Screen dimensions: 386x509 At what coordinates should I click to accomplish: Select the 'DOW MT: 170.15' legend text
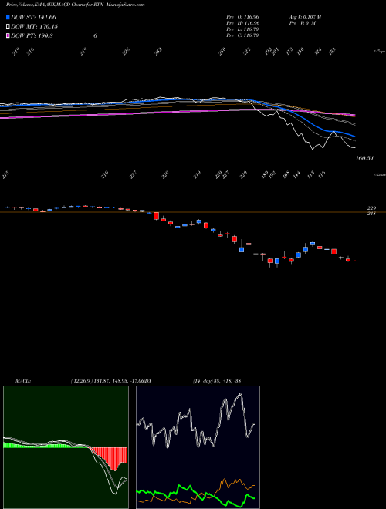click(34, 27)
